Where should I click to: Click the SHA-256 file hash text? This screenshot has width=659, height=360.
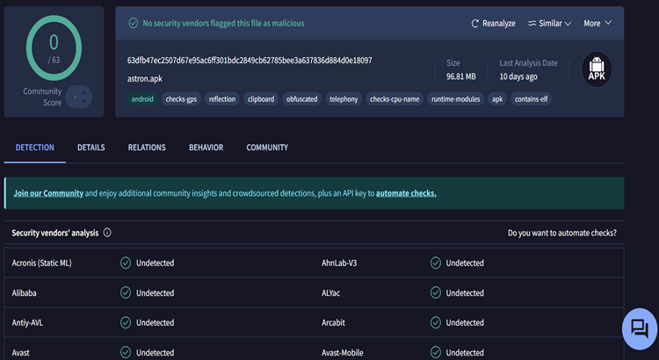coord(250,61)
